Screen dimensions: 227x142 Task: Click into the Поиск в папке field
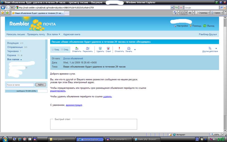20,85
